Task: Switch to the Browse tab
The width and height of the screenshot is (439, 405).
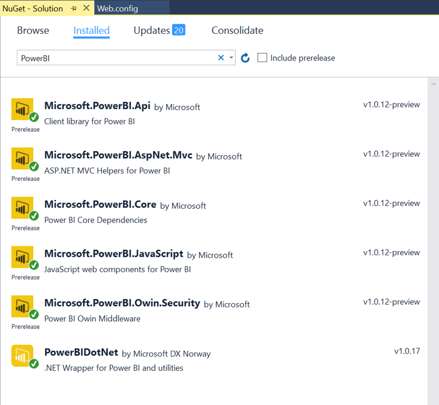Action: [x=33, y=31]
